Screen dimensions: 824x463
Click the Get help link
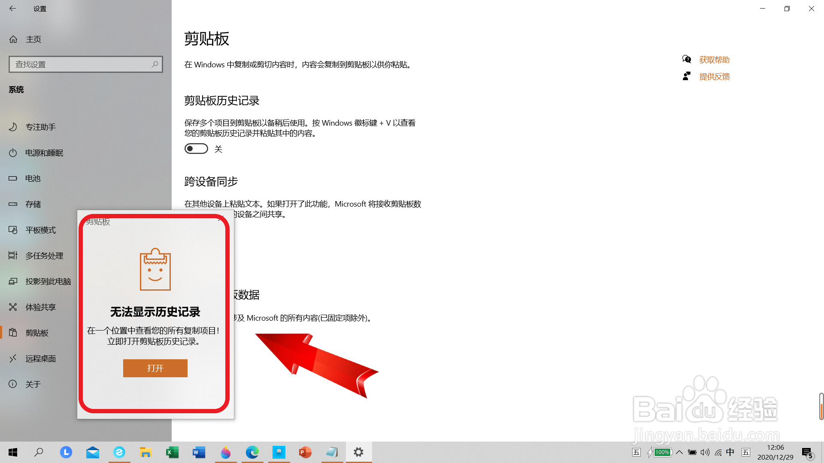point(714,60)
